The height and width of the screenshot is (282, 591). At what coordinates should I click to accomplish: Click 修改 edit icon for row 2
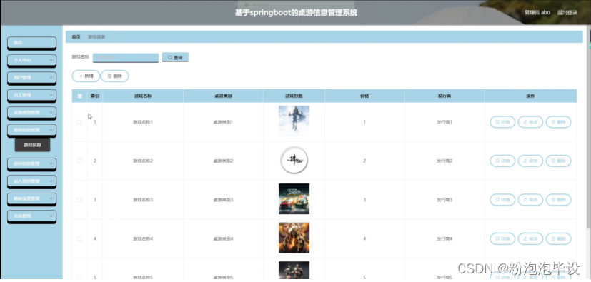pyautogui.click(x=530, y=161)
